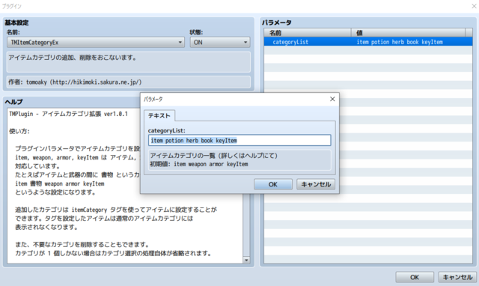
Task: Click the help text scrollbar down arrow
Action: (246, 260)
